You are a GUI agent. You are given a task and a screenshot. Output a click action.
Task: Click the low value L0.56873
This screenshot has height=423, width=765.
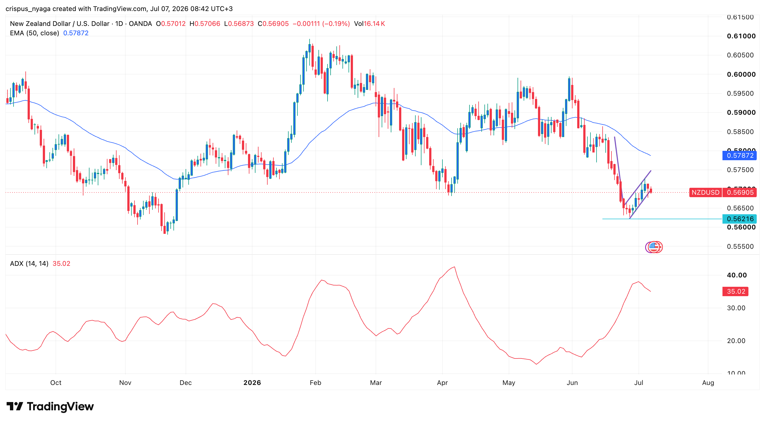pos(239,23)
